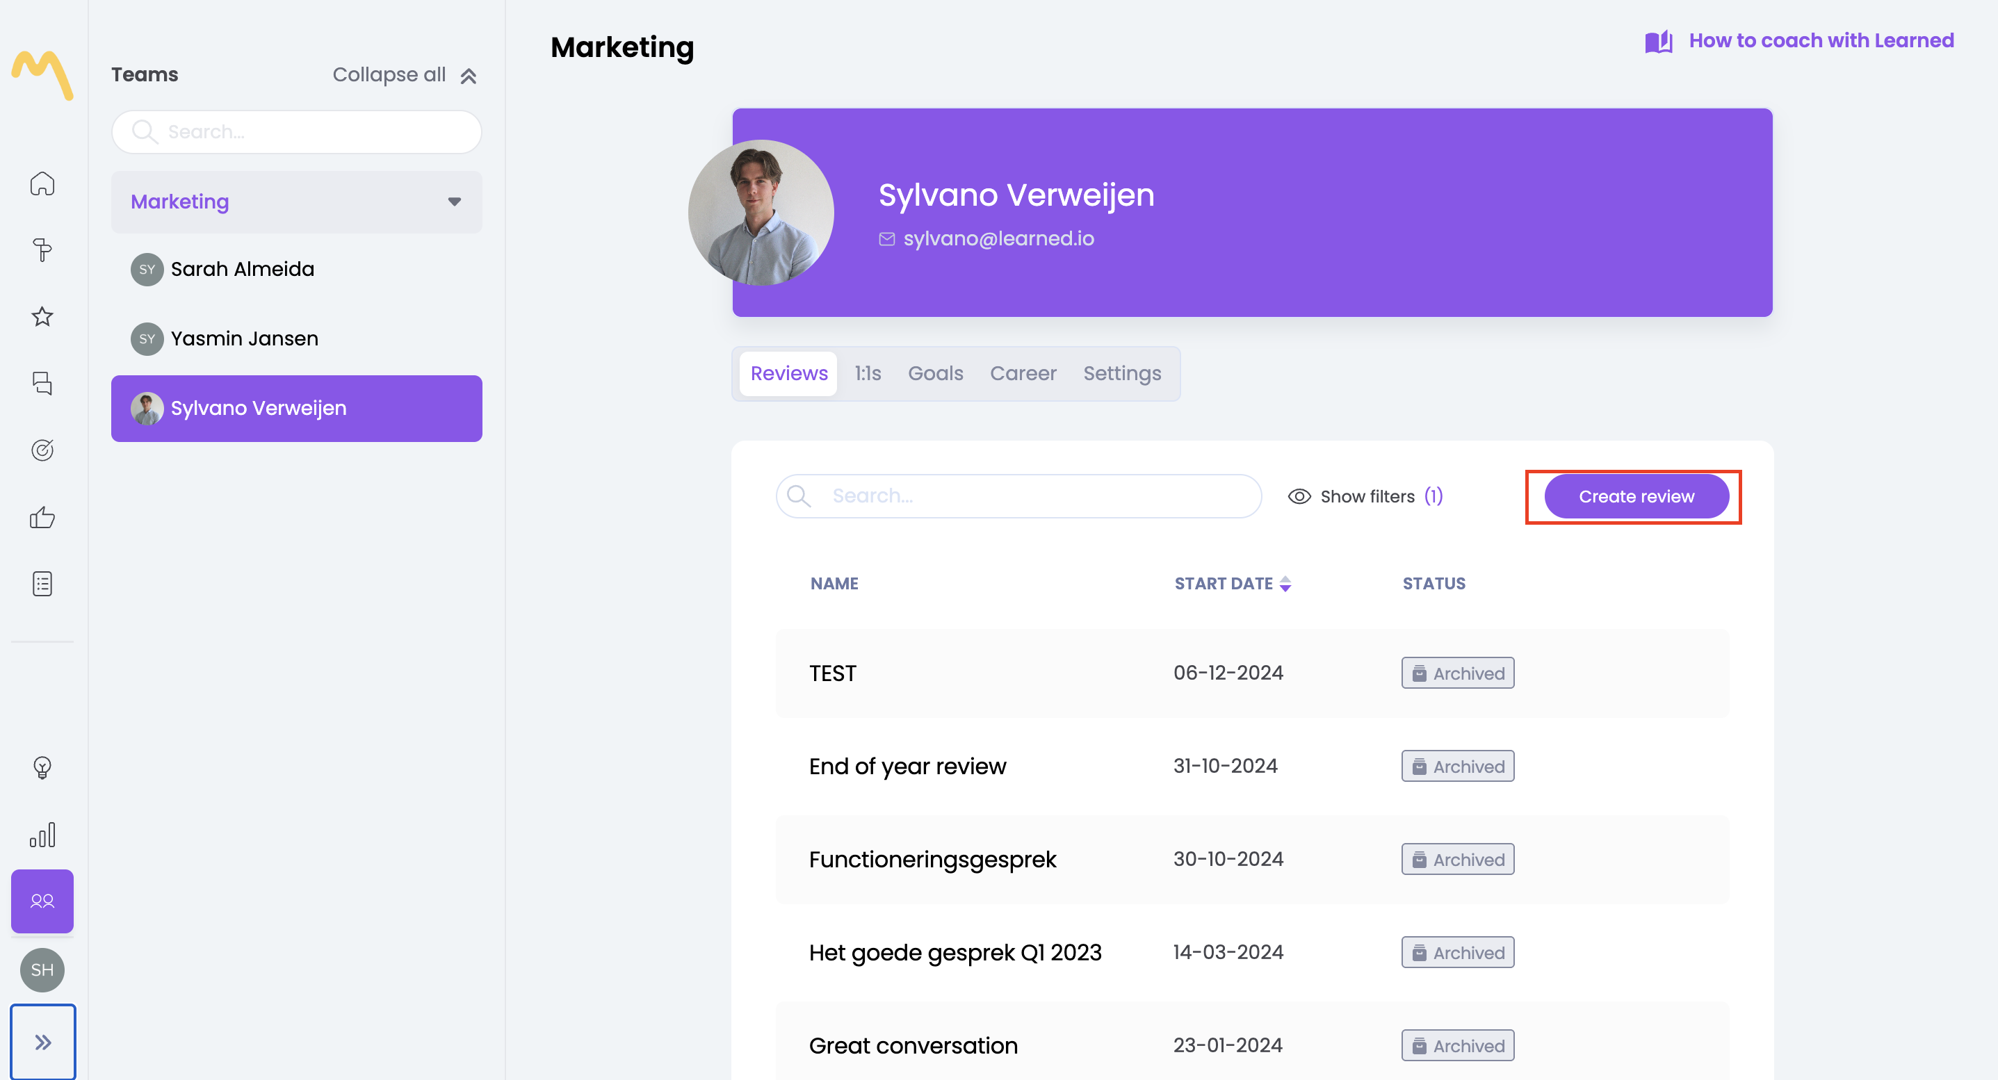Sort by Start Date column arrows
The width and height of the screenshot is (1998, 1080).
[x=1285, y=584]
